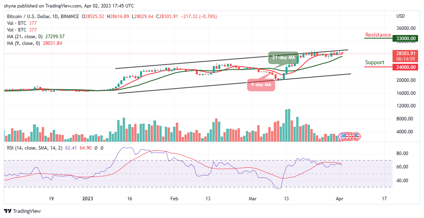Click the TradingView logo at bottom left
The height and width of the screenshot is (218, 424).
[x=22, y=211]
